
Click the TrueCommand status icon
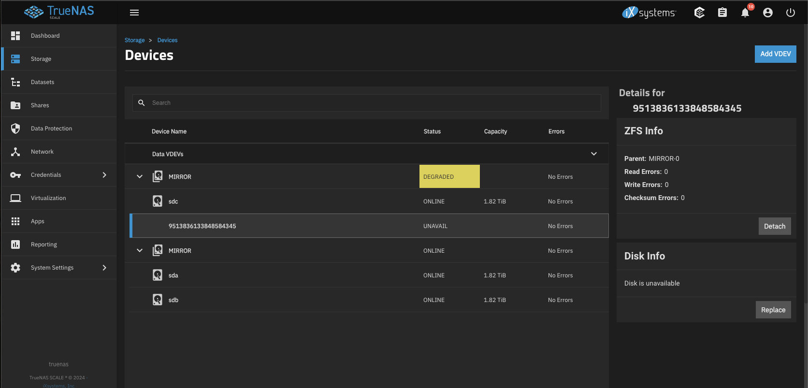coord(699,13)
